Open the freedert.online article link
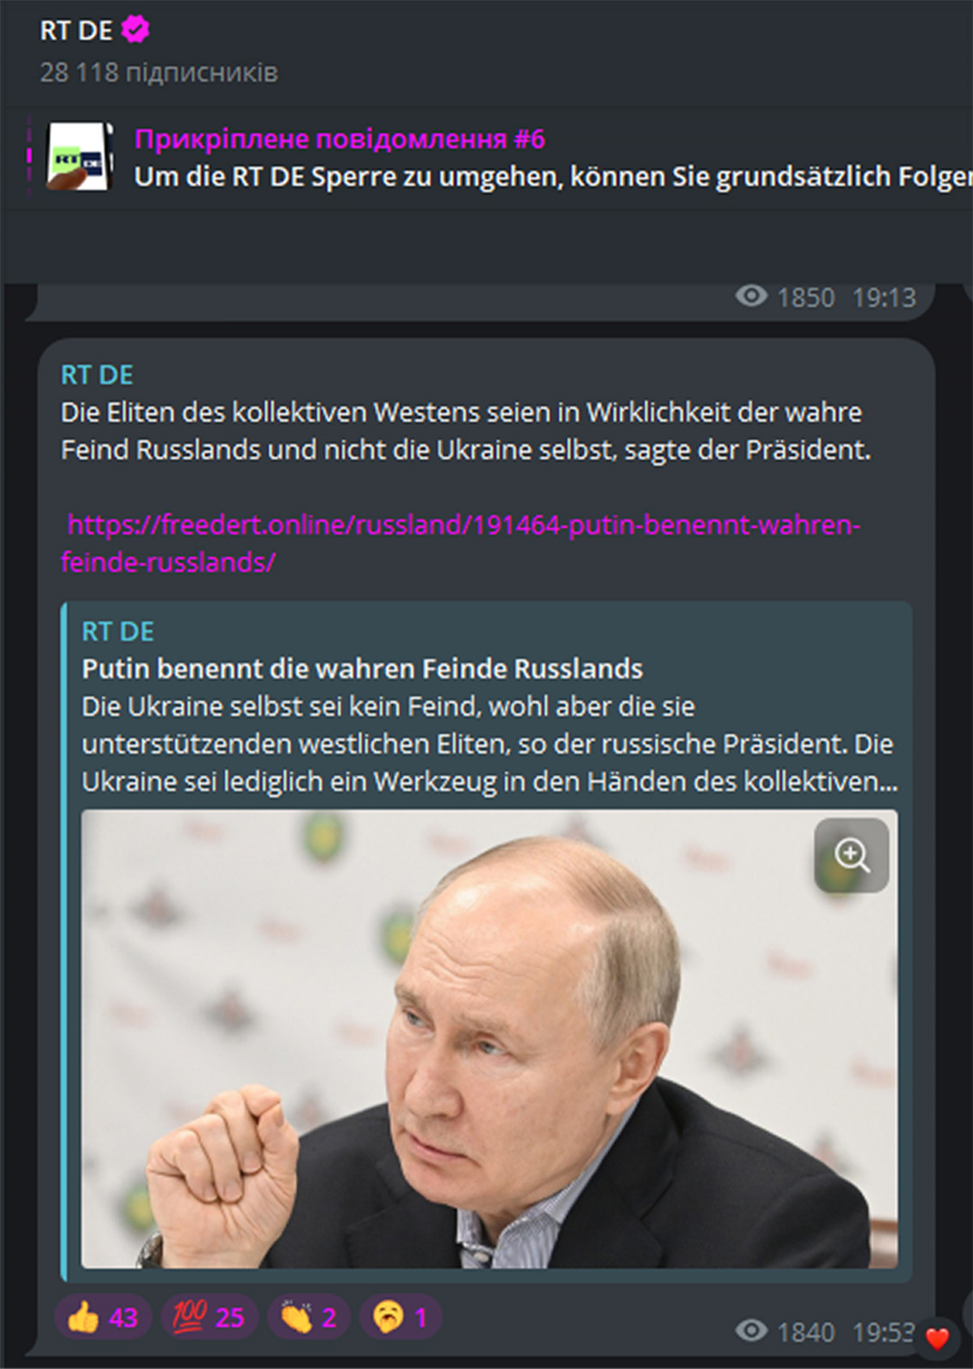Viewport: 973px width, 1369px height. point(461,543)
